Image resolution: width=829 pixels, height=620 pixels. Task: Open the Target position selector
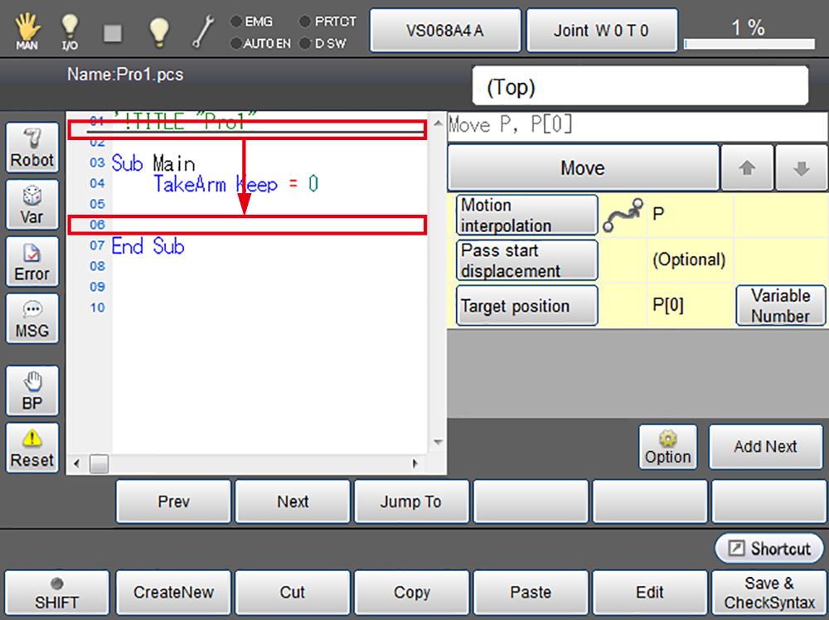pos(526,306)
